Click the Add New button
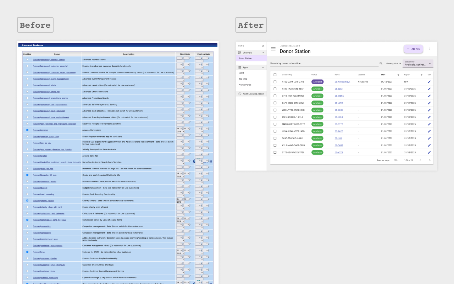 (413, 49)
